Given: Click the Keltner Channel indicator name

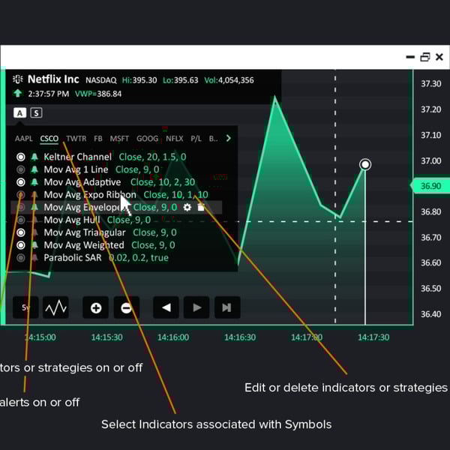Looking at the screenshot, I should tap(78, 157).
